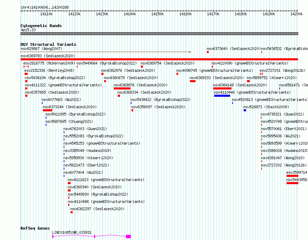
Task: Open variant esv2152336 (Bentley2008)
Action: (x=49, y=70)
